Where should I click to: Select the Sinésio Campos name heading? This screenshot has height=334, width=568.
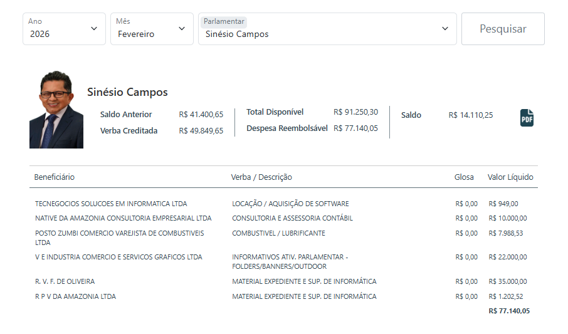point(127,92)
